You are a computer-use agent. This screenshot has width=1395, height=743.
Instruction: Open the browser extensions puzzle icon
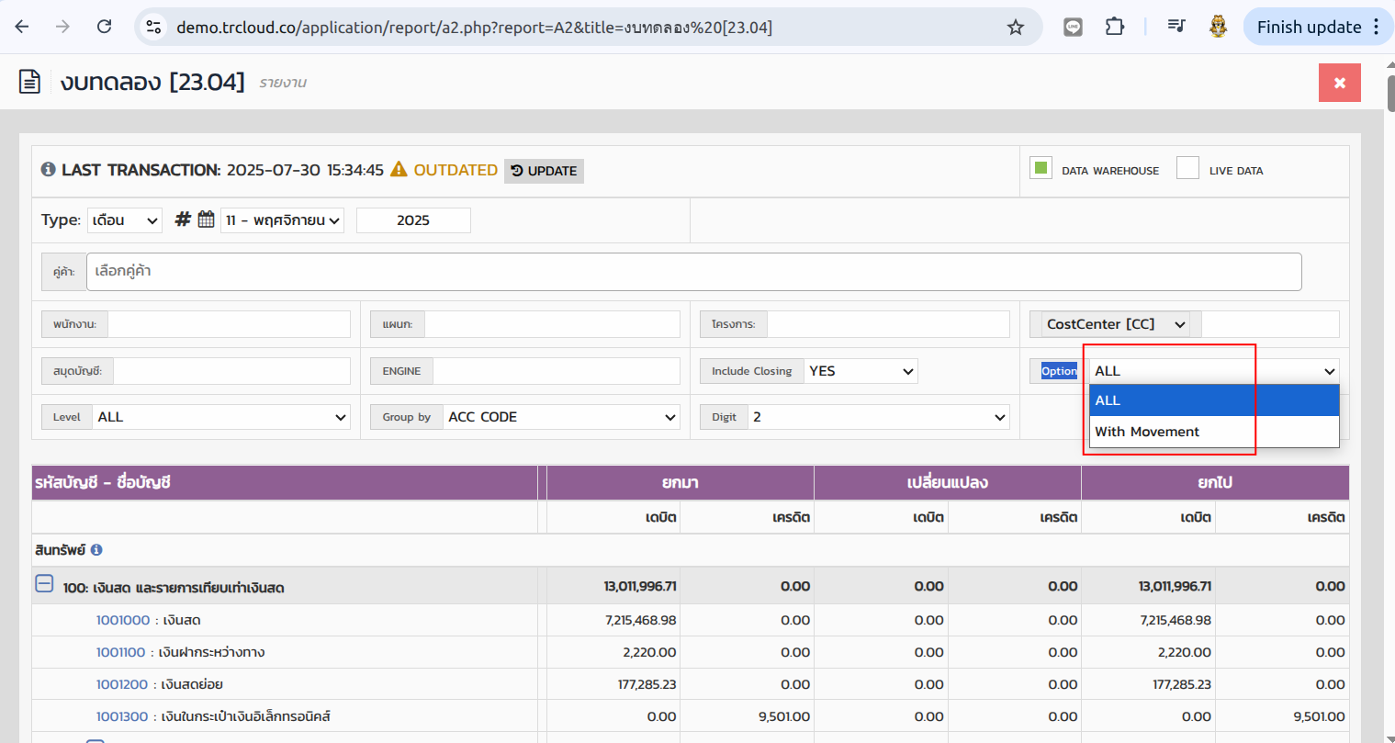point(1114,27)
